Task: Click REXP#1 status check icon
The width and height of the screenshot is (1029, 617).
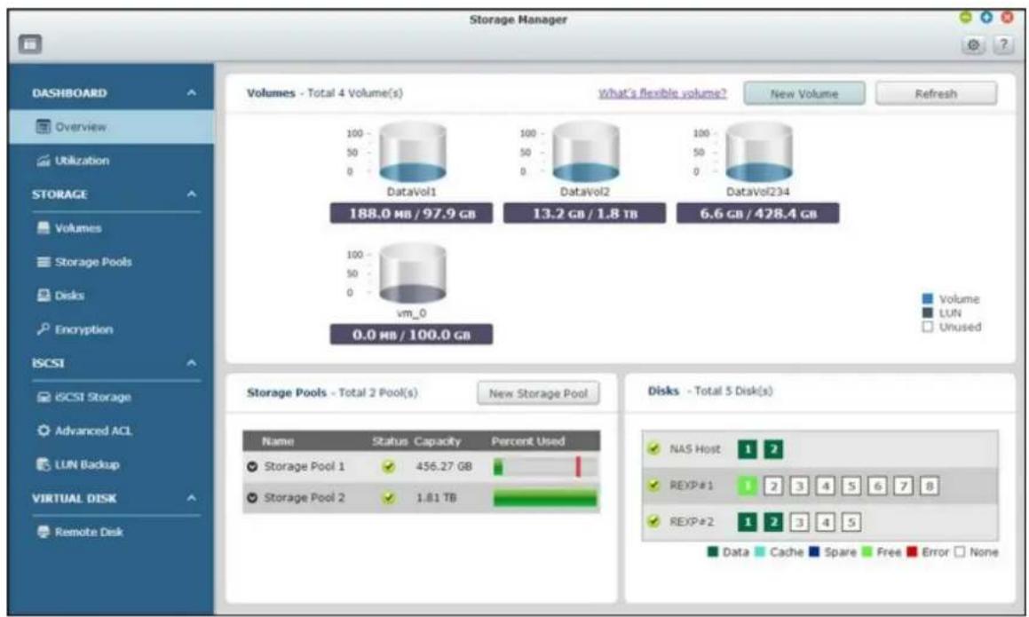Action: coord(653,485)
